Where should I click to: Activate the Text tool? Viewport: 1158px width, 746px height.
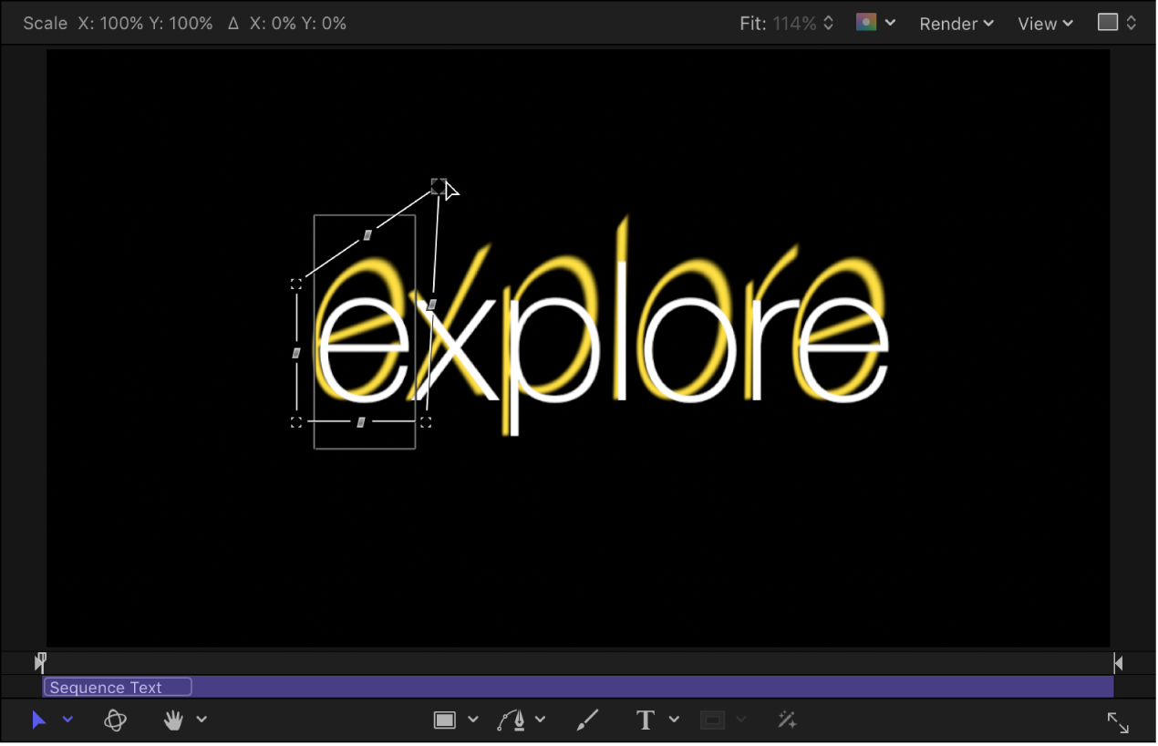tap(645, 720)
